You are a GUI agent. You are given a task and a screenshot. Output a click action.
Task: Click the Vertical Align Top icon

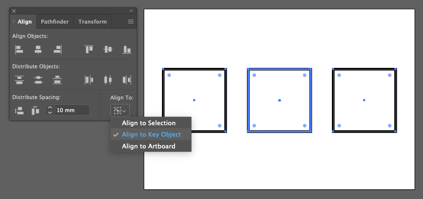tap(89, 49)
